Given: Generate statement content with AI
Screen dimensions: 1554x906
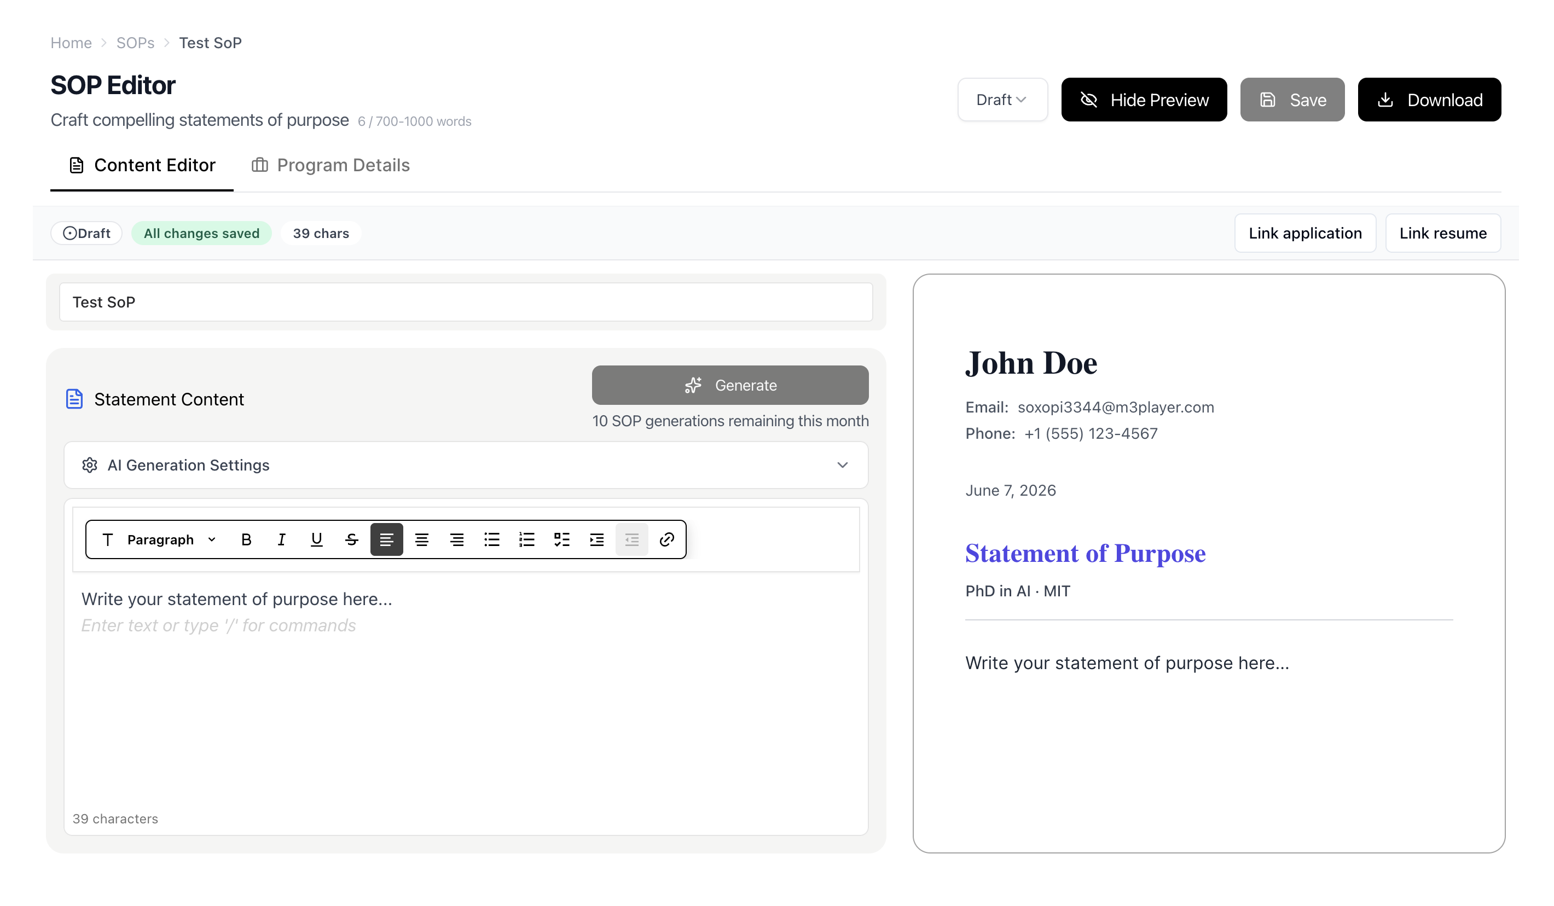Looking at the screenshot, I should [730, 386].
